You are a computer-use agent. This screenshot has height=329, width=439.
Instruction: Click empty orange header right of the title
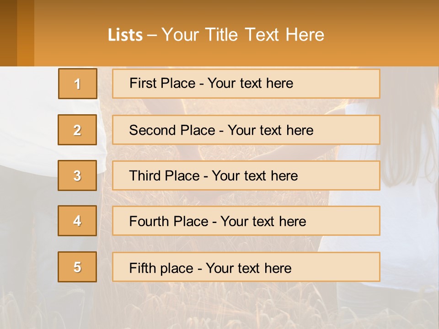(x=384, y=35)
